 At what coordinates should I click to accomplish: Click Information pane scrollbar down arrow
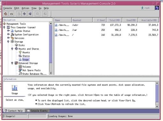click(x=157, y=106)
